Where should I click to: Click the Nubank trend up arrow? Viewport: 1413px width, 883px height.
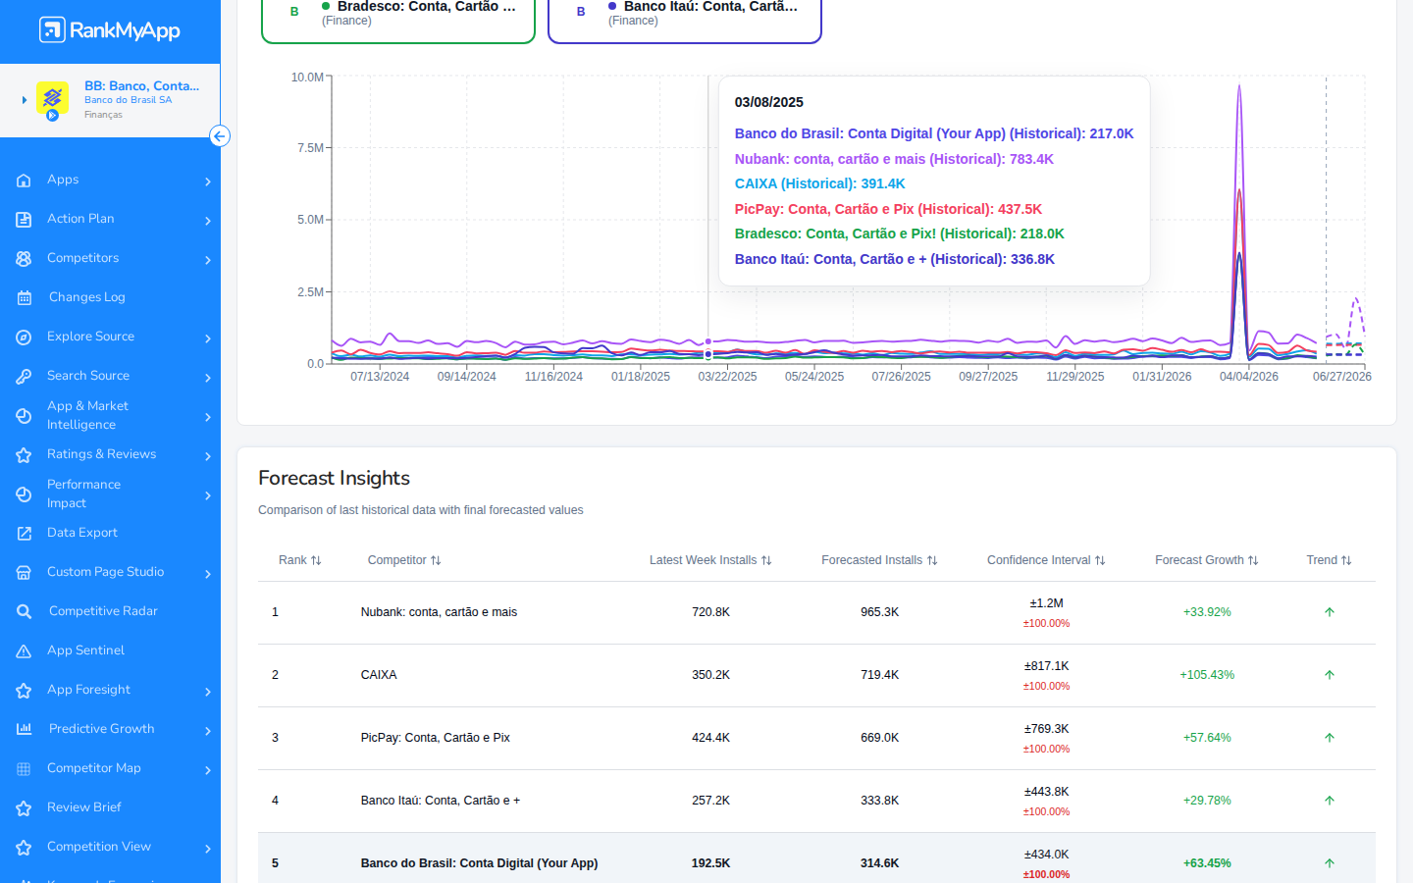(x=1330, y=612)
